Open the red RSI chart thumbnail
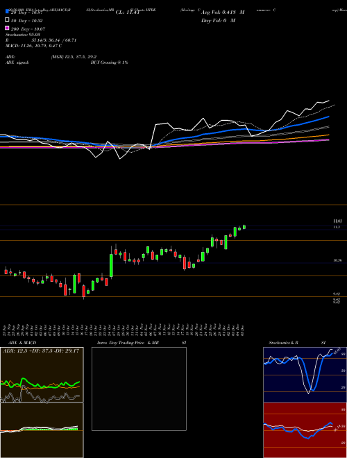347x458 pixels. 305,430
